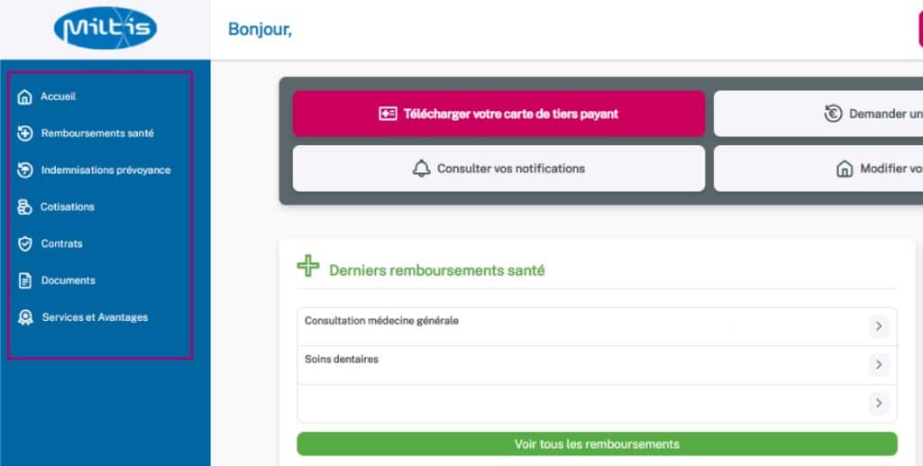The width and height of the screenshot is (923, 466).
Task: Go to the Contrats menu entry
Action: click(61, 244)
